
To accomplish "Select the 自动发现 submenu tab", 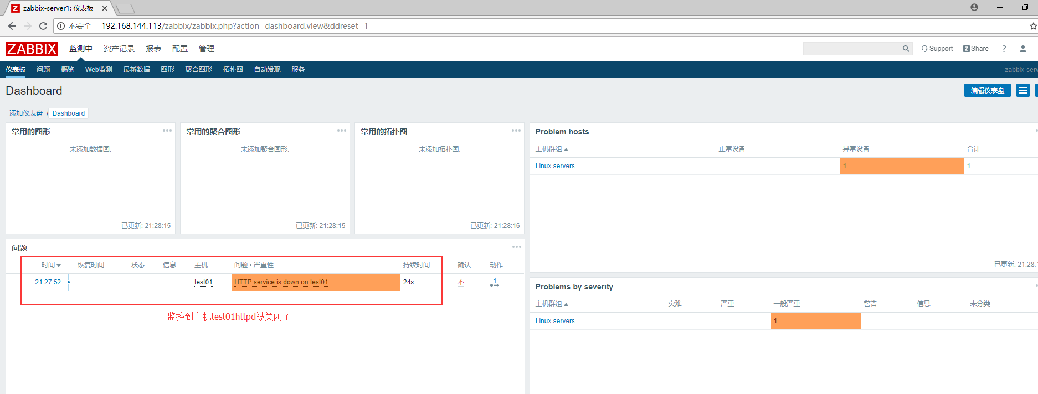I will point(267,70).
